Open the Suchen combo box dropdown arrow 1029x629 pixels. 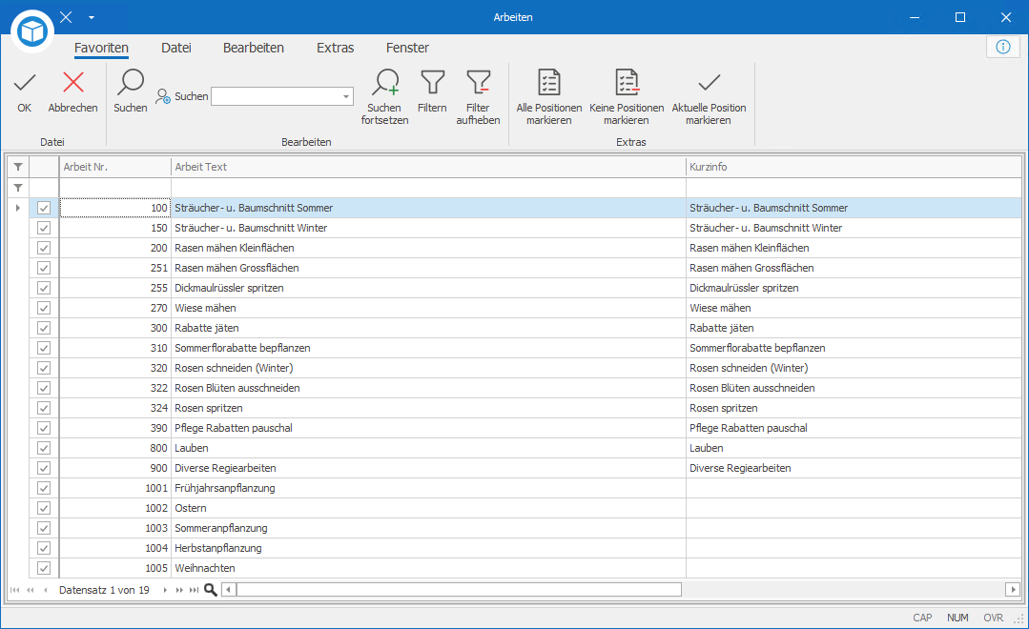pos(346,96)
